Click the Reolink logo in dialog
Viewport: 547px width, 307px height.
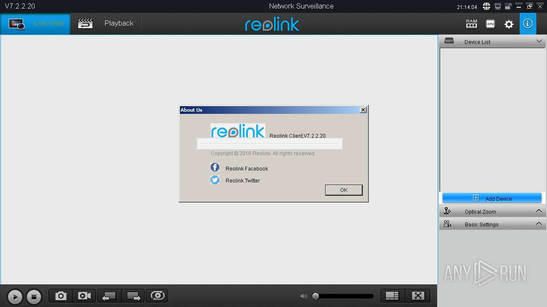238,131
